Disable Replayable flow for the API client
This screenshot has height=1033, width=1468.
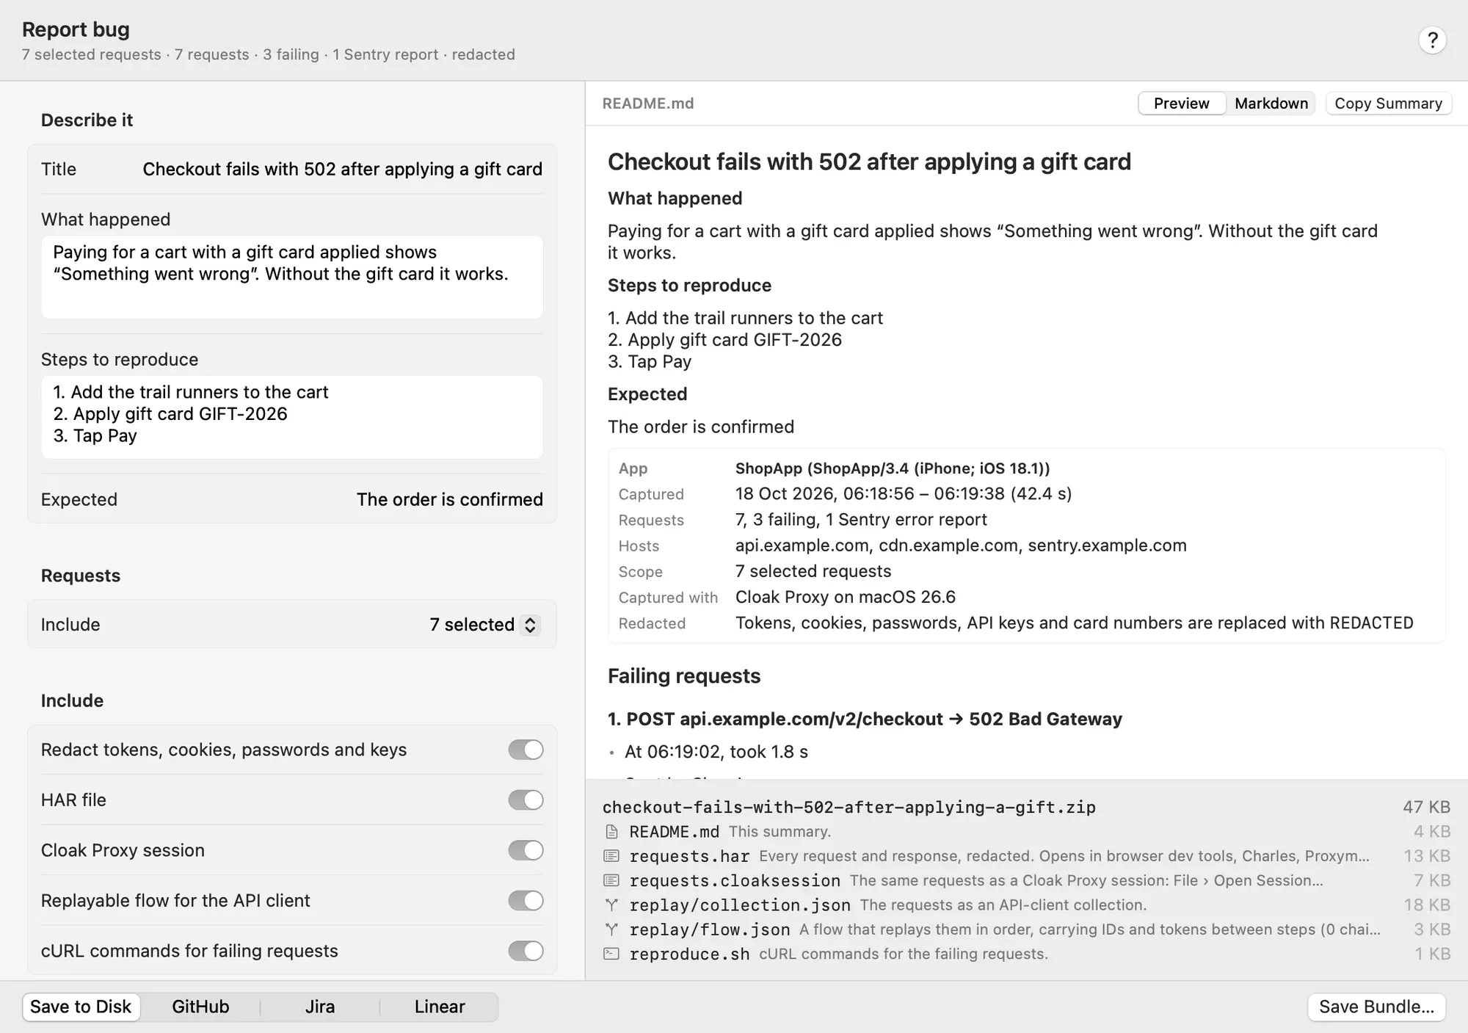coord(526,900)
